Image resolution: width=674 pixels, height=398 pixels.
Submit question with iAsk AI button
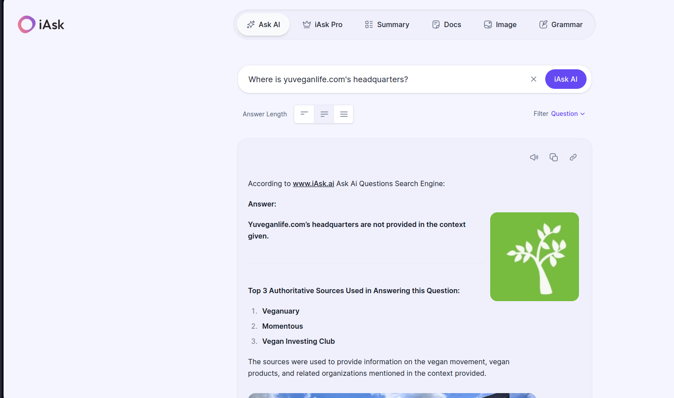[x=566, y=79]
